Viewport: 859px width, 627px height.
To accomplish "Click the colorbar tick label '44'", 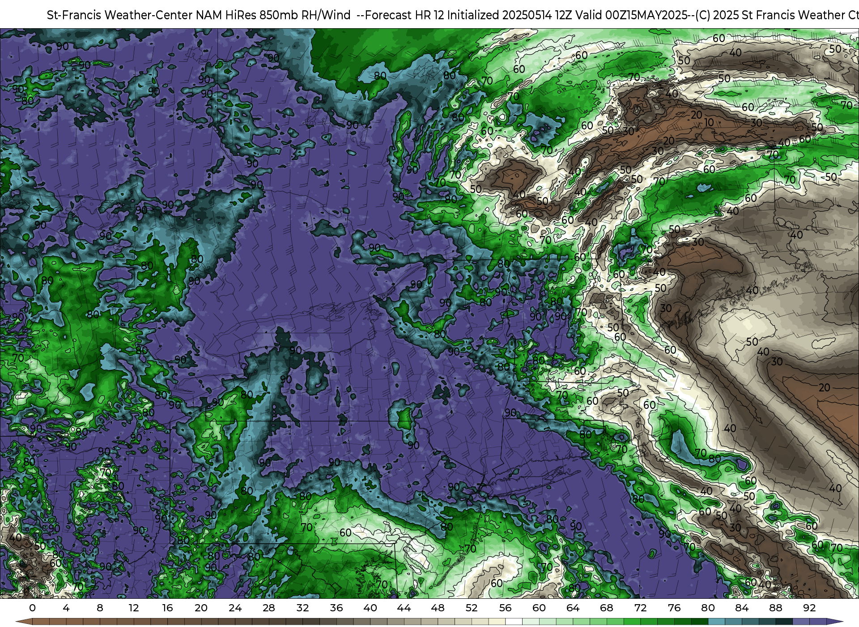I will [x=404, y=608].
